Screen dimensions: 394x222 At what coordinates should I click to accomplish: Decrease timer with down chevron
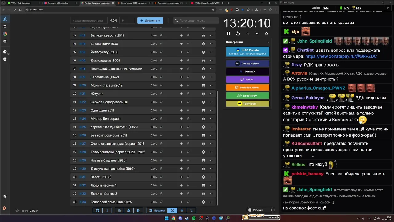pyautogui.click(x=257, y=34)
